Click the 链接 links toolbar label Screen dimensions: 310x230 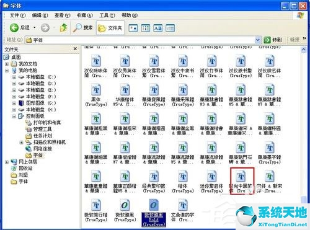[x=294, y=40]
